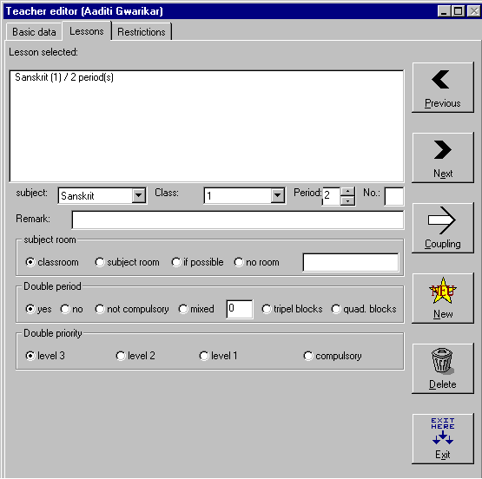482x479 pixels.
Task: Create a lesson via the New star icon
Action: coord(443,291)
